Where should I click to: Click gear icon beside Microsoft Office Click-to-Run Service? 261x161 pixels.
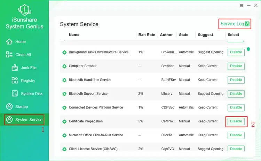(x=64, y=135)
